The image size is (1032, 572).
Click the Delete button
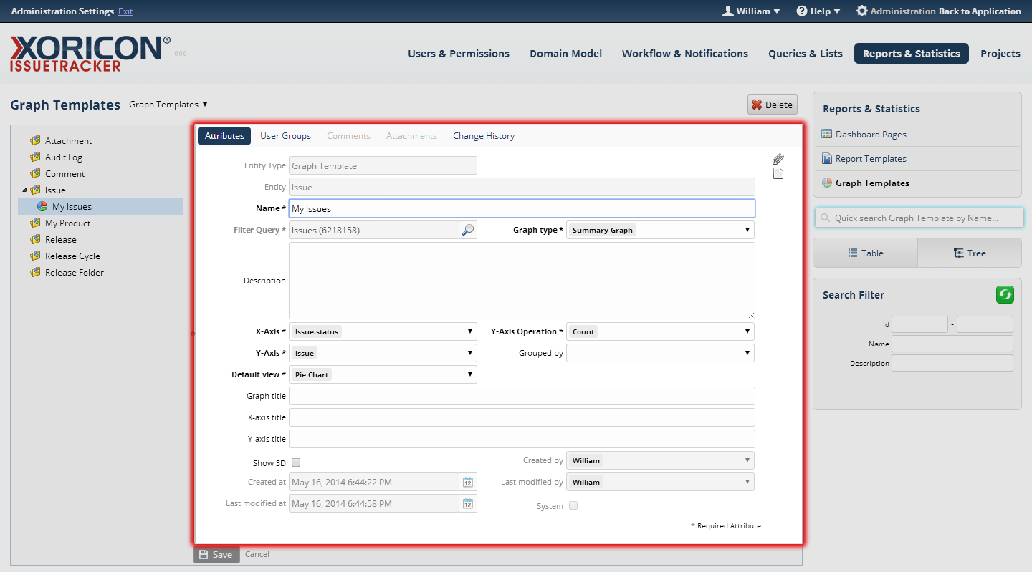[x=773, y=105]
